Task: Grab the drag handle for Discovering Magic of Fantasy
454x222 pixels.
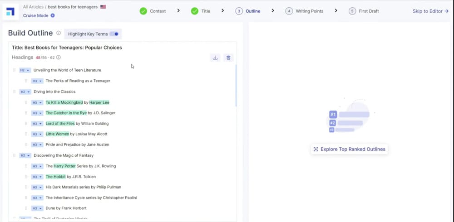Action: click(14, 155)
